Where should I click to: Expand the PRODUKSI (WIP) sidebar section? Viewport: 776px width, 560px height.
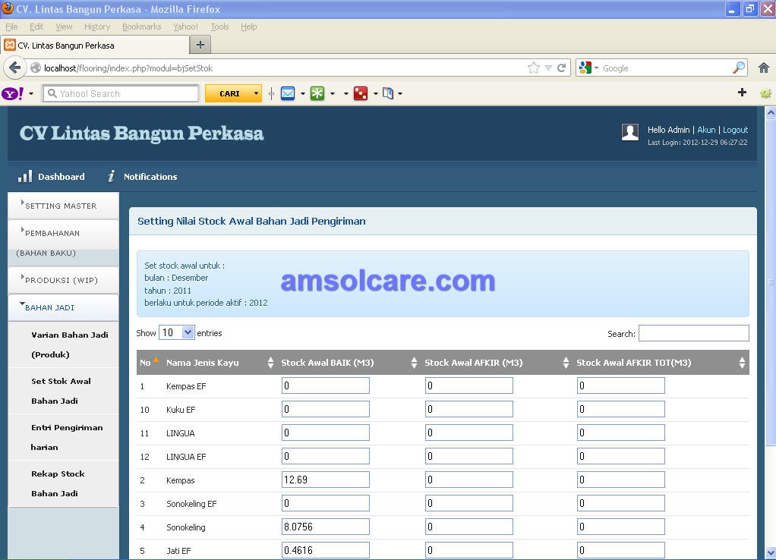(x=63, y=280)
